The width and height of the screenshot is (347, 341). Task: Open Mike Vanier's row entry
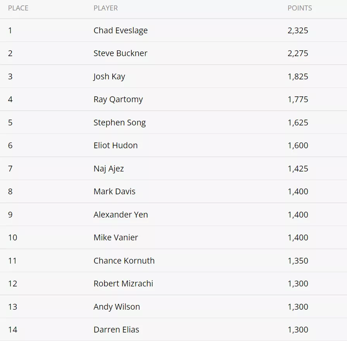[115, 238]
